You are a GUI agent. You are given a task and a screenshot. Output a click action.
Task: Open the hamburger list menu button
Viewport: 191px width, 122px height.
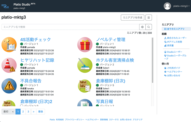click(x=149, y=18)
